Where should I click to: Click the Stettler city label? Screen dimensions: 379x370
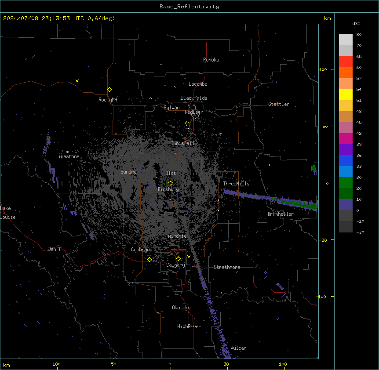[x=279, y=104]
